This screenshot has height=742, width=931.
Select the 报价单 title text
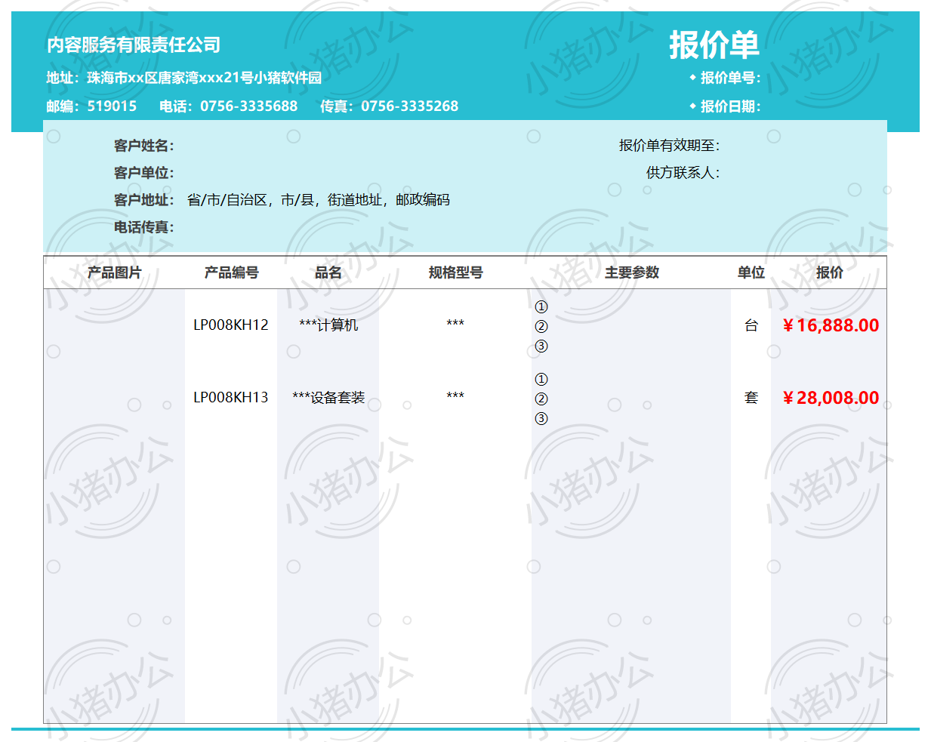(x=714, y=45)
